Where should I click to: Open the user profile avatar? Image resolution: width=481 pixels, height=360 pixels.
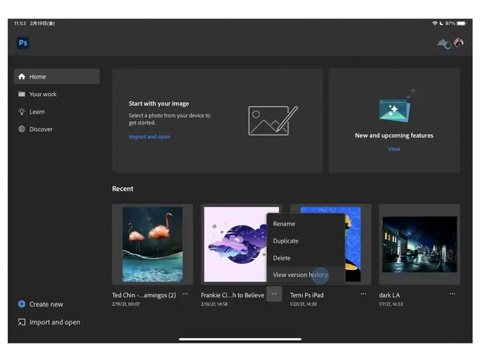[459, 42]
